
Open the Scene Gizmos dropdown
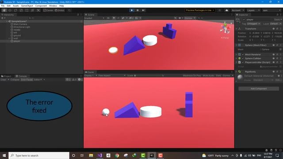pyautogui.click(x=190, y=18)
